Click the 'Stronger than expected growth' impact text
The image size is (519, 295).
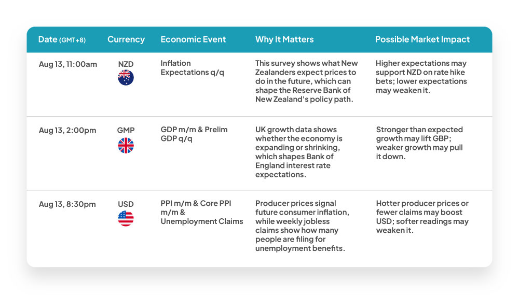[419, 143]
